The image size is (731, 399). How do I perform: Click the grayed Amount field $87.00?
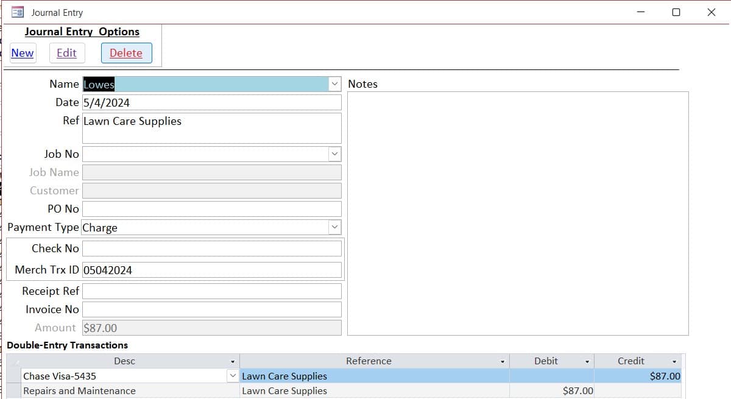point(212,328)
